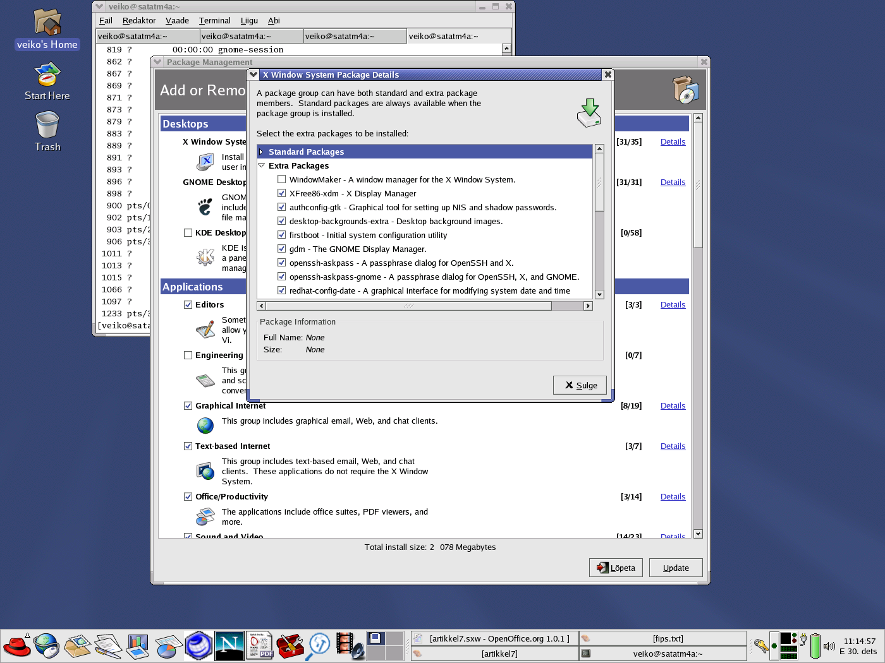Click the Update button
This screenshot has width=885, height=663.
(x=676, y=568)
